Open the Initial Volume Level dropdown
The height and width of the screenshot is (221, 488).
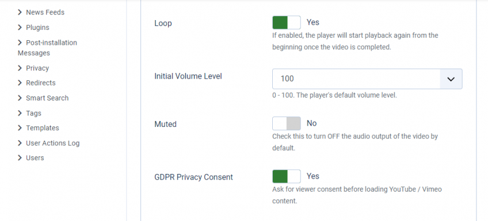coord(367,79)
